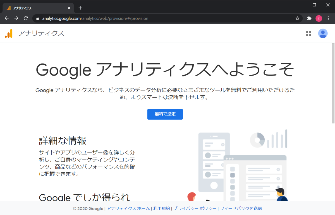Click the page vertical scrollbar thumb
Screen dimensions: 335x215
pyautogui.click(x=333, y=83)
